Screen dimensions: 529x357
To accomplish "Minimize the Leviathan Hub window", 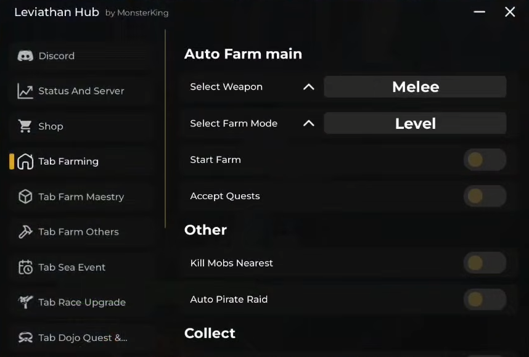I will tap(479, 12).
